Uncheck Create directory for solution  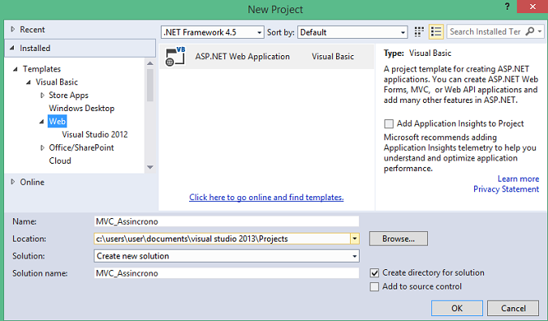point(374,273)
